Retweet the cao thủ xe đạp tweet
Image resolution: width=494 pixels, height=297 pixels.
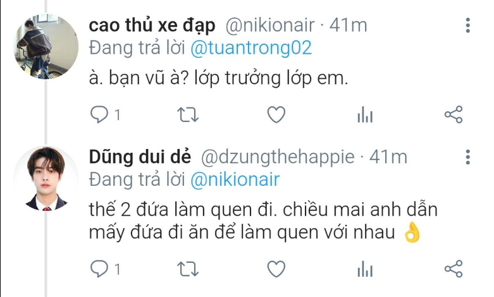pyautogui.click(x=188, y=114)
